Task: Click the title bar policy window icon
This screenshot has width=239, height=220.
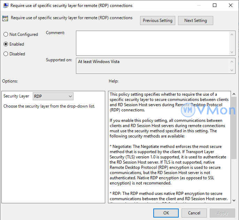Action: click(6, 6)
